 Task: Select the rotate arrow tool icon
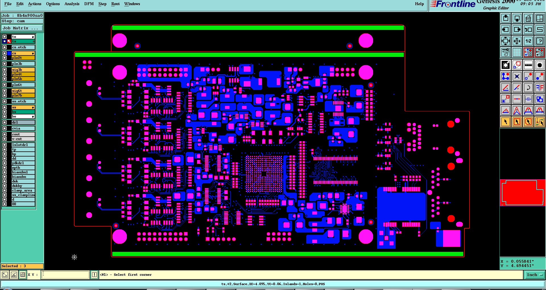528,88
